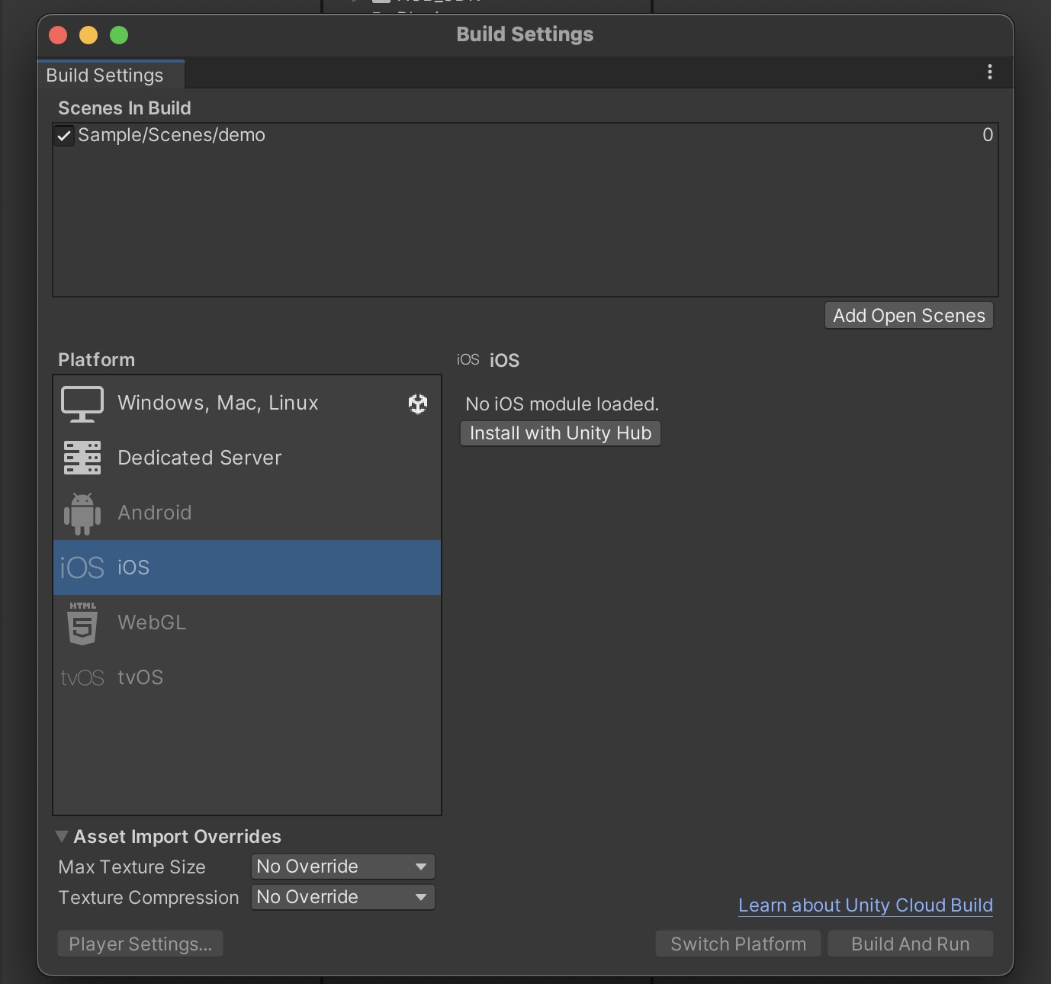
Task: Click the Switch Platform button
Action: pyautogui.click(x=737, y=944)
